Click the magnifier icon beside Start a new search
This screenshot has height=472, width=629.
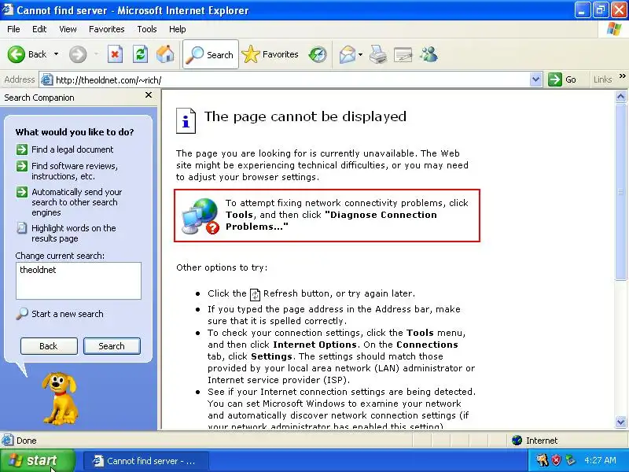click(22, 313)
